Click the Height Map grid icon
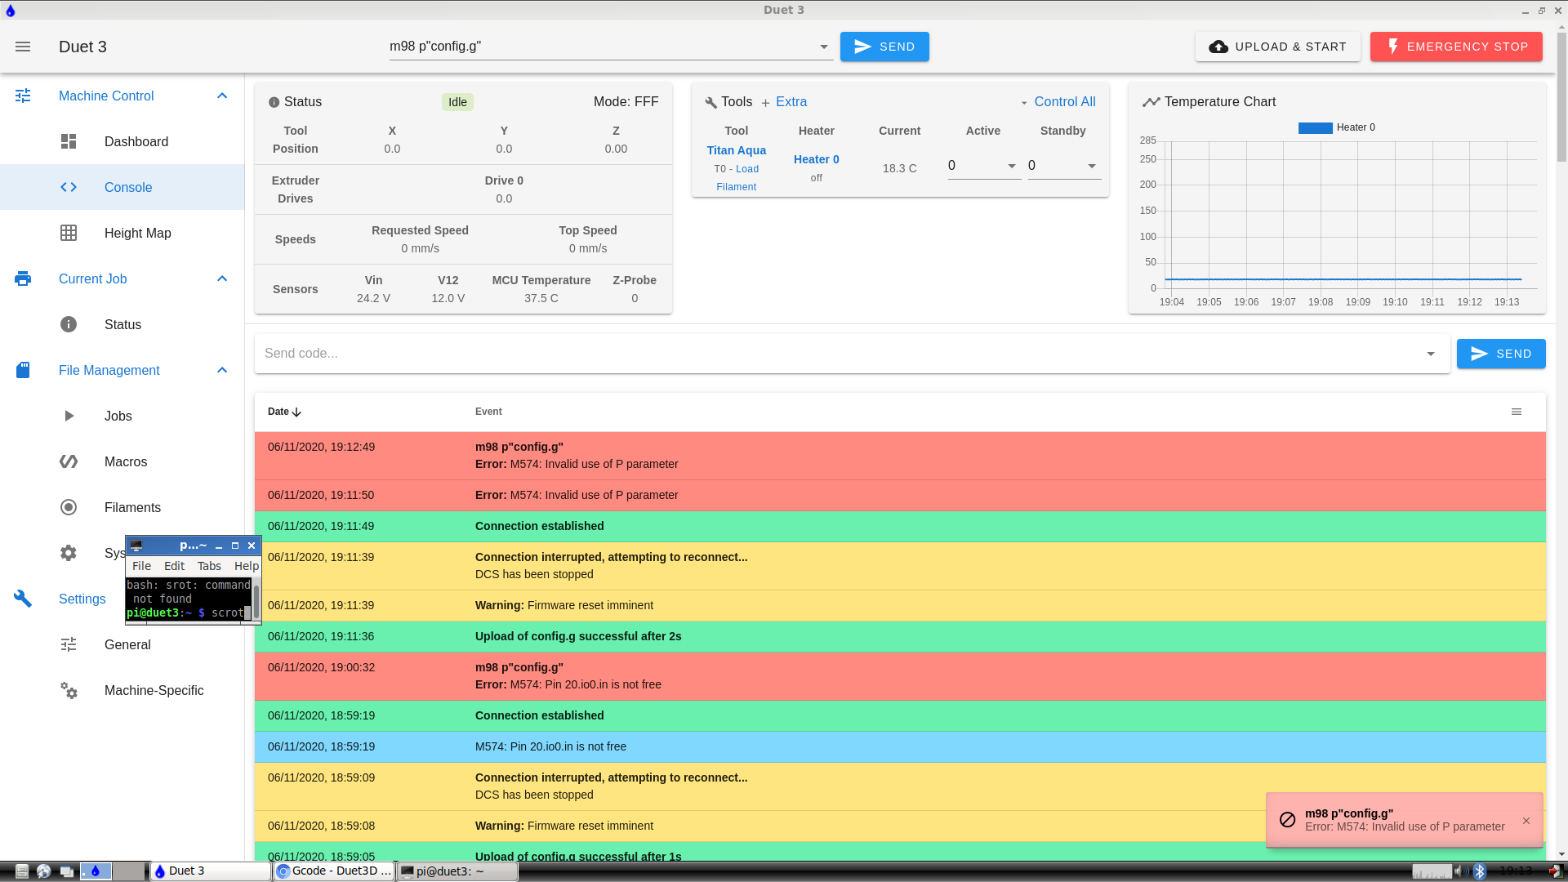The width and height of the screenshot is (1568, 882). click(x=69, y=233)
